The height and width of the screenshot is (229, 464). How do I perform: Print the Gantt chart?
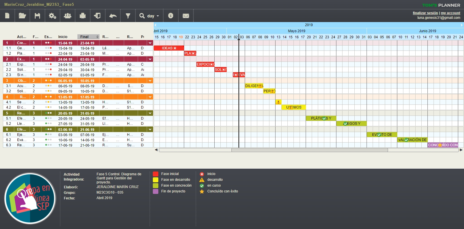tap(83, 16)
